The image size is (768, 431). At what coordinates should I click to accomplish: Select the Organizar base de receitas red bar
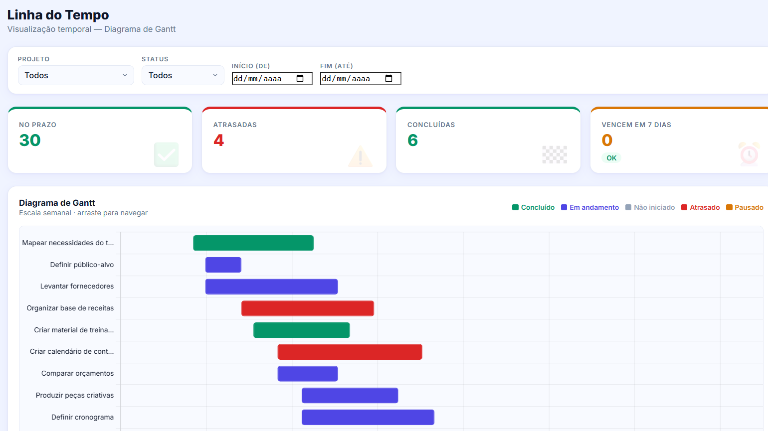(308, 308)
